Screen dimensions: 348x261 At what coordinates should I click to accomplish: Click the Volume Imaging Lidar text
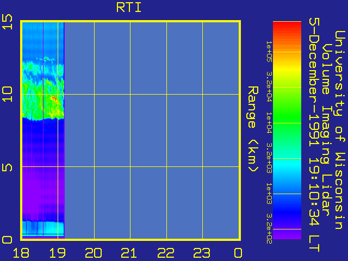[x=326, y=130]
